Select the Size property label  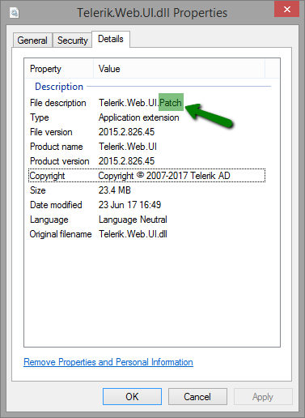click(38, 190)
